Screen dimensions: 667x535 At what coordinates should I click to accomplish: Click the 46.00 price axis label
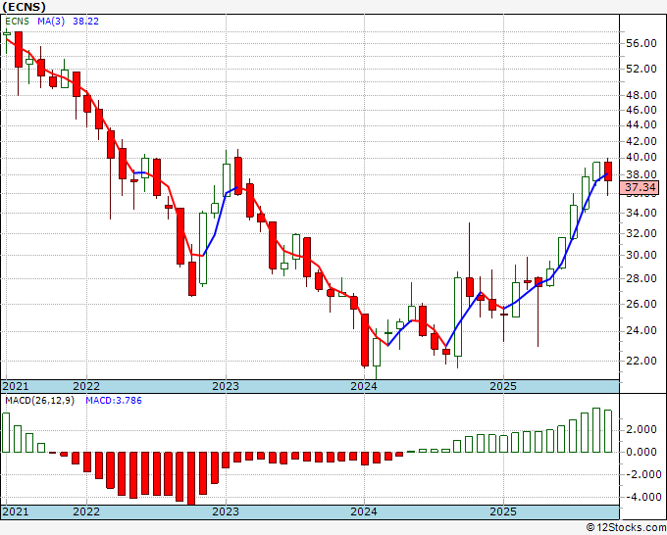click(x=641, y=110)
